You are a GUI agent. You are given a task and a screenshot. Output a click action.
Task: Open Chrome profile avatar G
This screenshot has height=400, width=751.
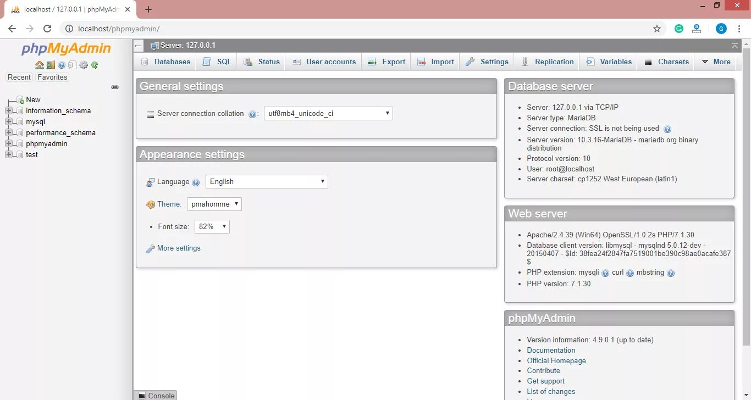click(721, 29)
